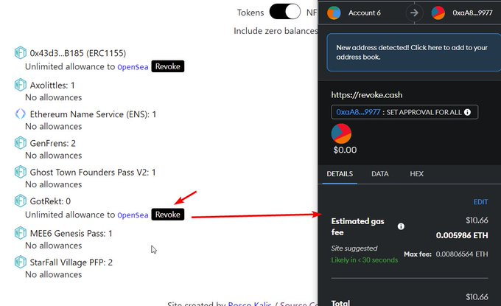
Task: Revoke OpenSea allowance for GotRekt
Action: click(x=168, y=215)
